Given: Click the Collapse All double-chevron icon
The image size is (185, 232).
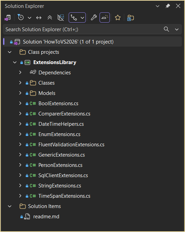Looking at the screenshot, I should [50, 18].
